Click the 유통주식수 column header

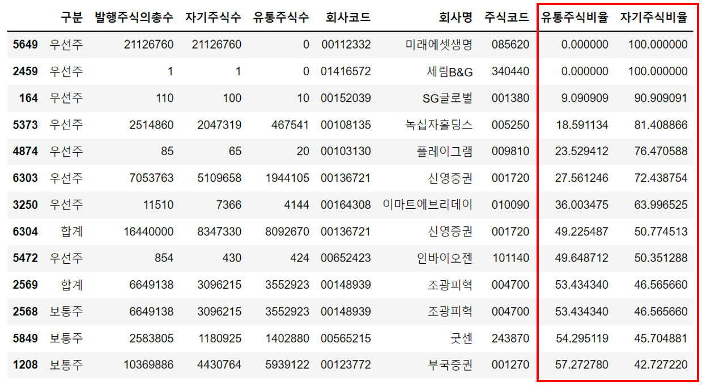point(281,18)
